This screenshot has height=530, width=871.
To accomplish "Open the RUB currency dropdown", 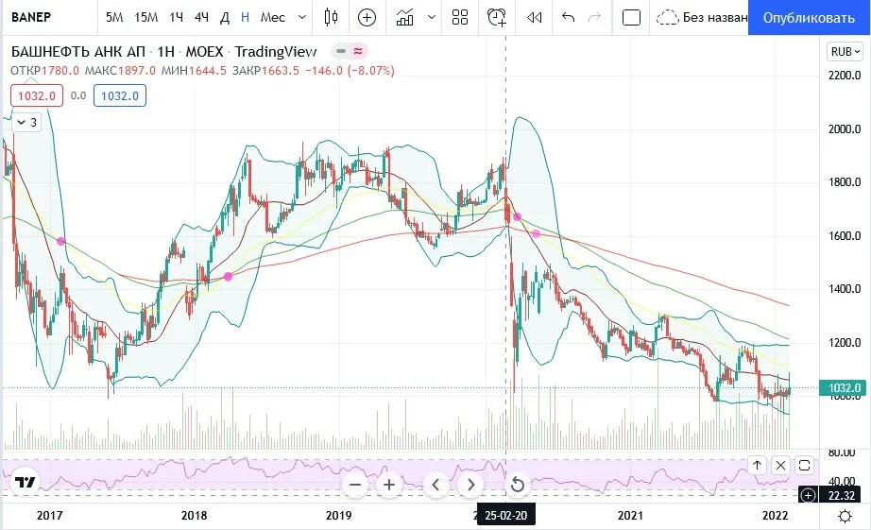I will (845, 52).
